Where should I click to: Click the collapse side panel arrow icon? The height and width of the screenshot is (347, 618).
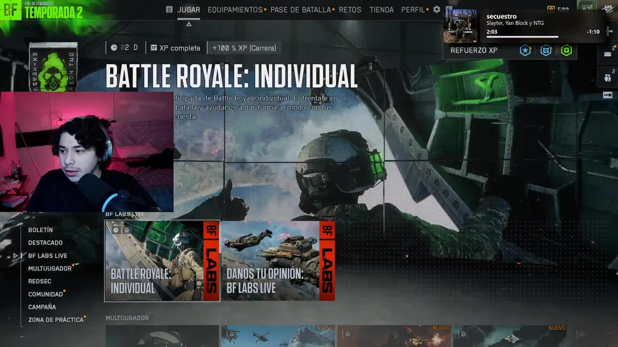pos(608,95)
